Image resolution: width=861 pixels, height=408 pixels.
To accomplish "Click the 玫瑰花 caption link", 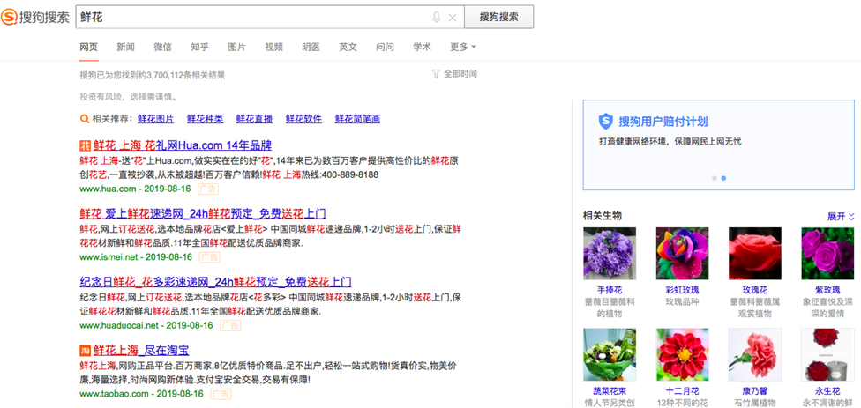I will coord(755,290).
